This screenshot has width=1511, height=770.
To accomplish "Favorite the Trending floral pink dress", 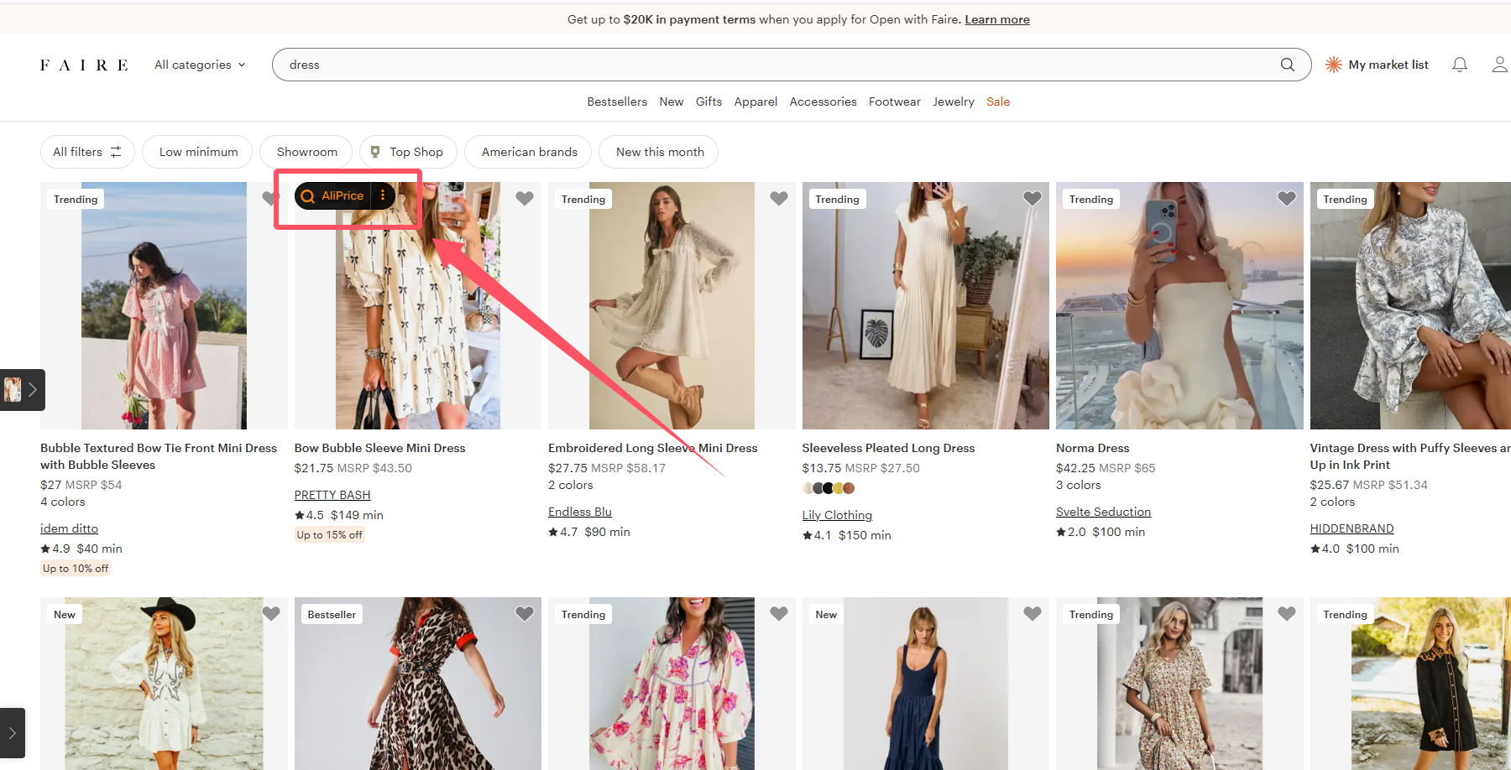I will [x=779, y=614].
